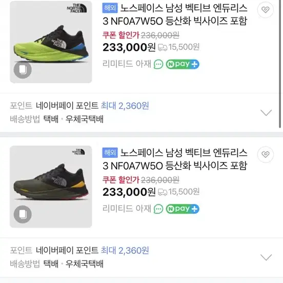Open 리미티드 아재 seller link in first listing

127,64
